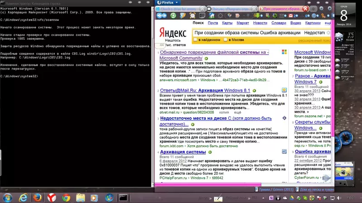
Task: Open Новости in Yandex services bar
Action: coord(260,23)
